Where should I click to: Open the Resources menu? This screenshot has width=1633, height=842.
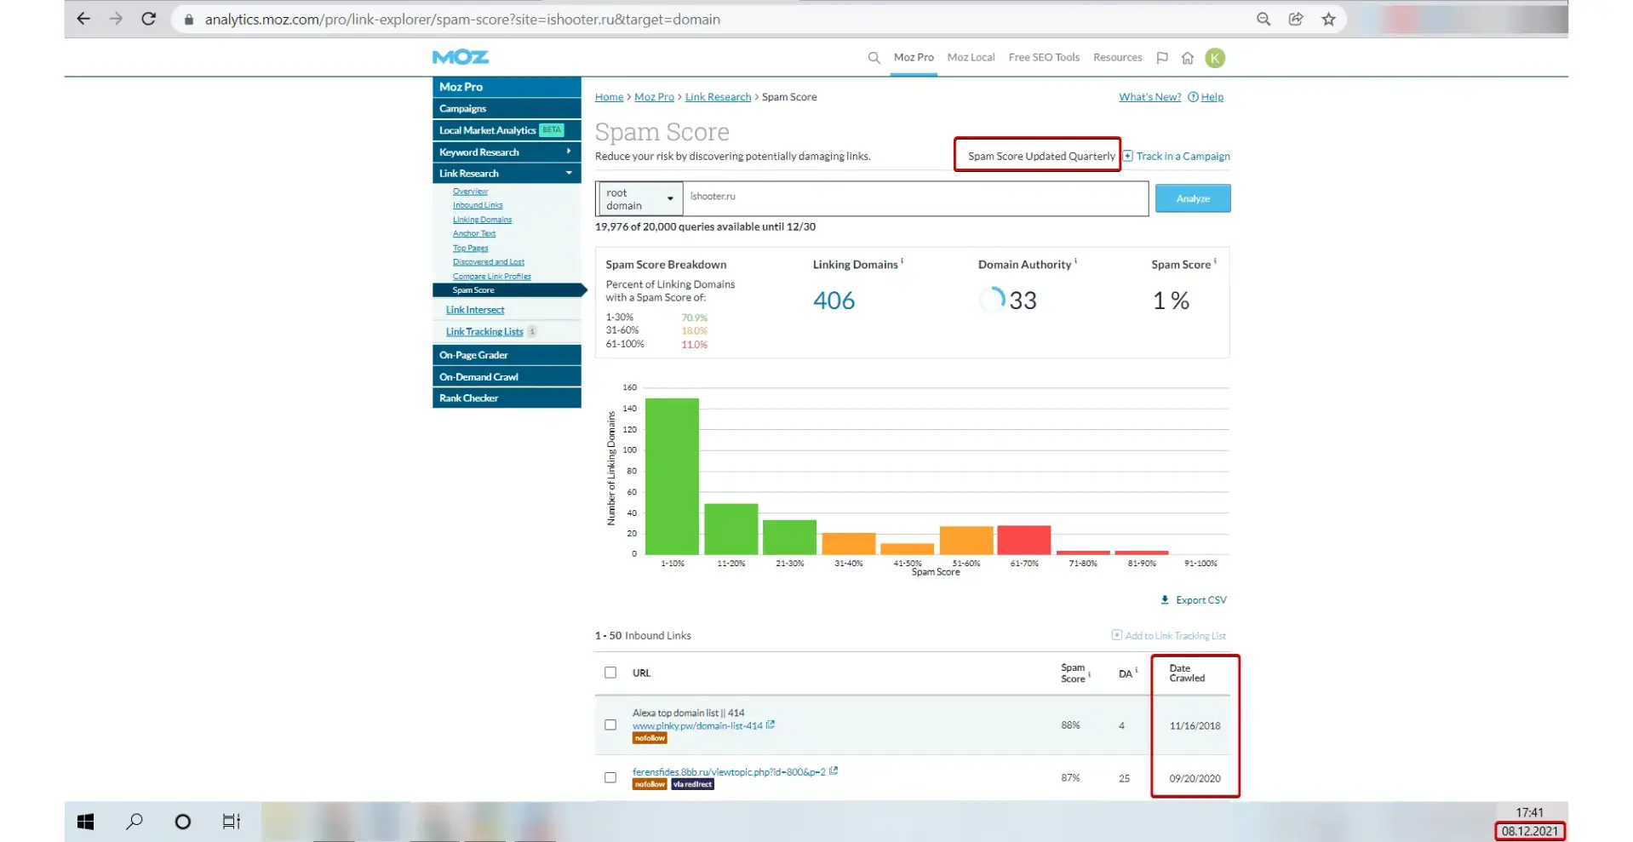[1117, 58]
